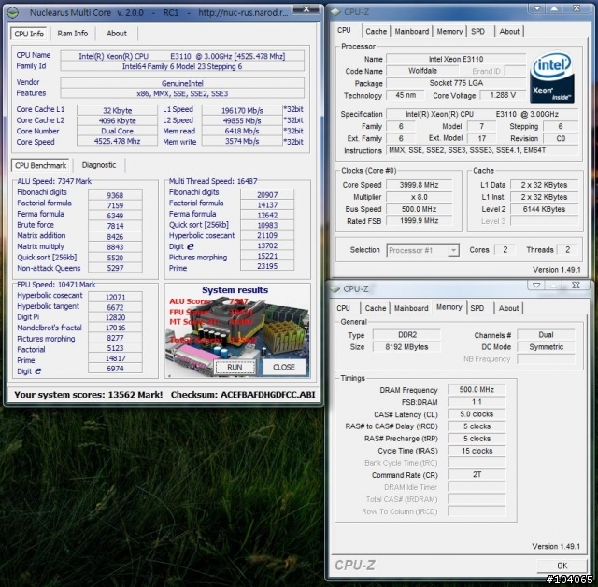
Task: Click the Nuclearus app icon in title bar
Action: coord(12,13)
